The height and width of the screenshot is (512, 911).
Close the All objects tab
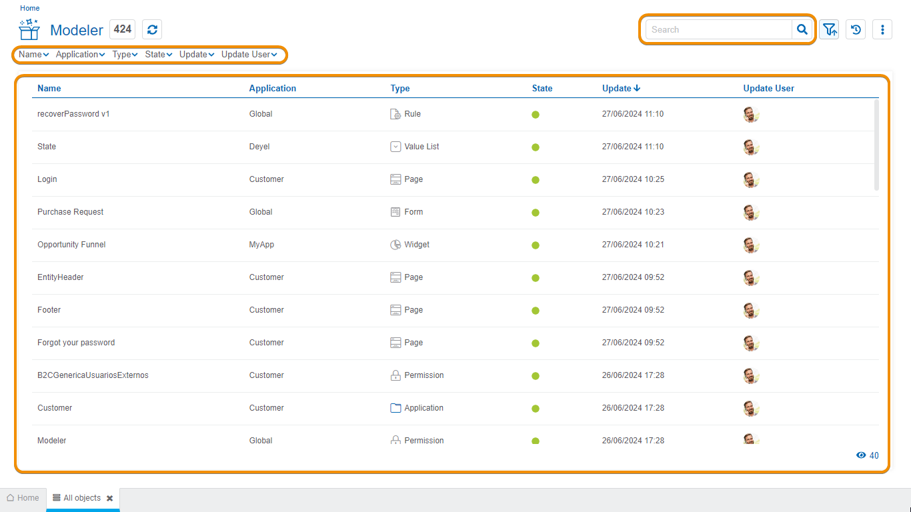[x=109, y=498]
